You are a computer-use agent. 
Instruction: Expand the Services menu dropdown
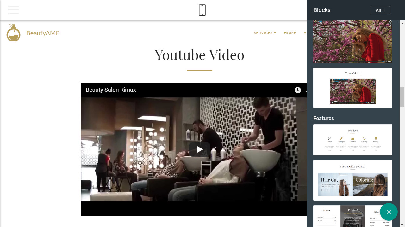[x=265, y=33]
